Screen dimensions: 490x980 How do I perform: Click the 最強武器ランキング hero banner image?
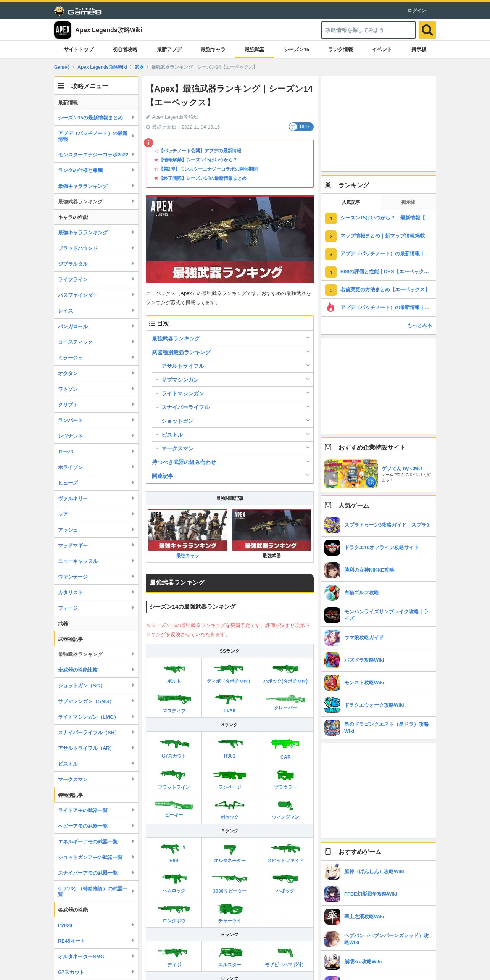point(230,239)
